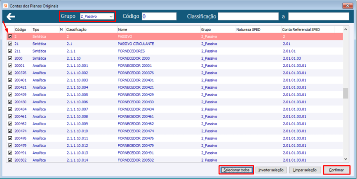Click name cell 'FORNECEDOR 200429'
The image size is (357, 179).
136,94
